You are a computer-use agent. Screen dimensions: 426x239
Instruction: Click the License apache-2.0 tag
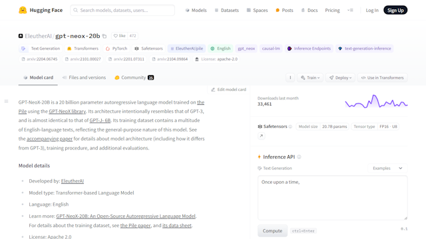[216, 59]
